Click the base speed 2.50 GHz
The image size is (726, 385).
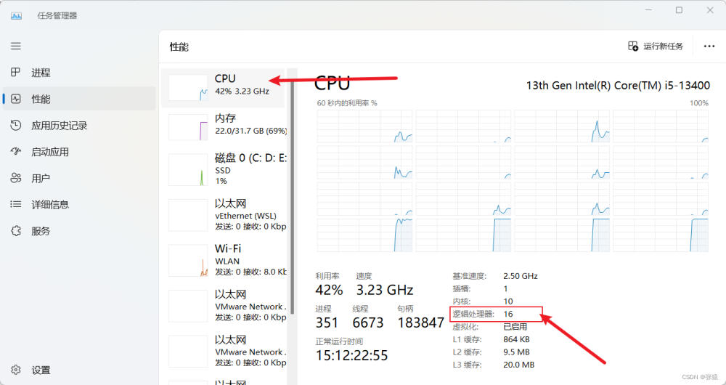(521, 276)
